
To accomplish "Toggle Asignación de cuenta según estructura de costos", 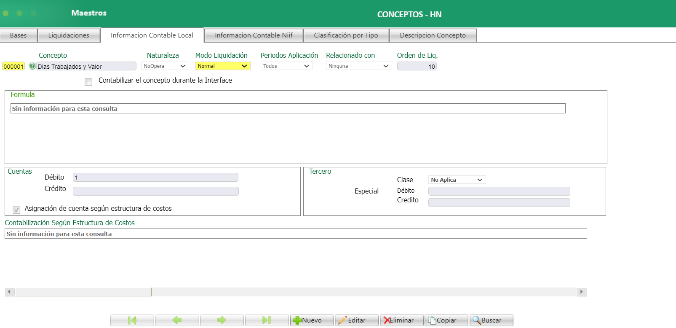I will click(x=16, y=210).
